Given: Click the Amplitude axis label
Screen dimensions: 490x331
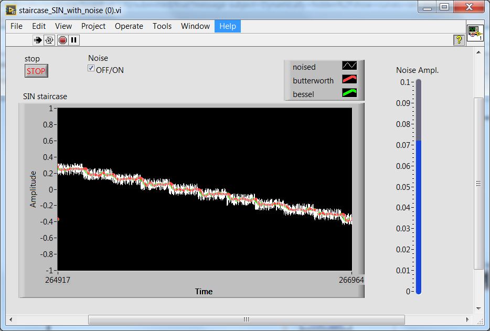Looking at the screenshot, I should point(33,189).
